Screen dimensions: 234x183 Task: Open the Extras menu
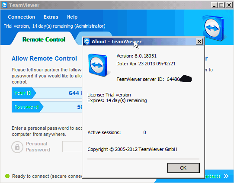51,17
